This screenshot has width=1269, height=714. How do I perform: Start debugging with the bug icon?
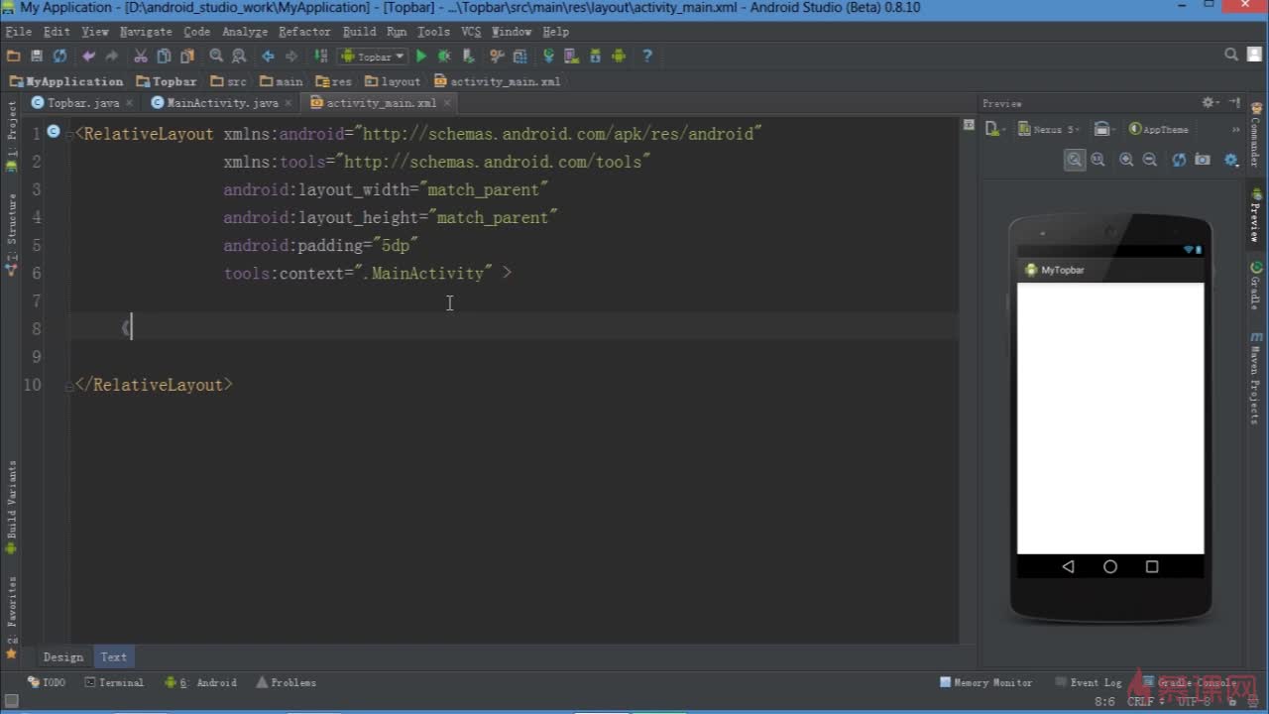coord(444,56)
